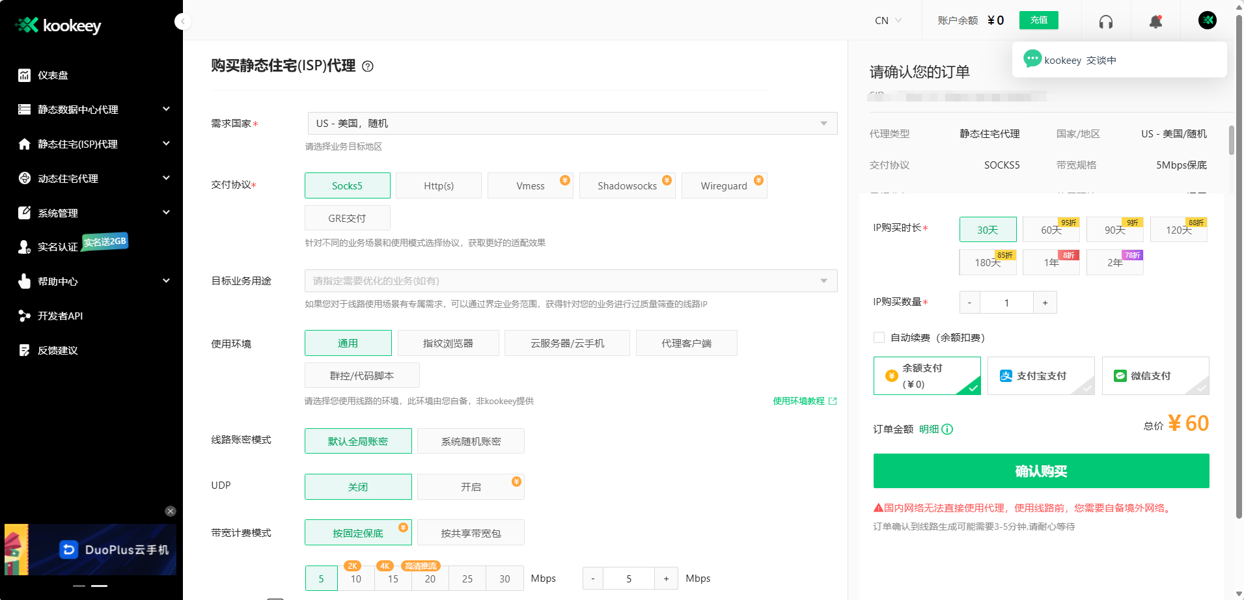Click the 静态数据中心代理 server icon
Viewport: 1244px width, 600px height.
(x=24, y=109)
